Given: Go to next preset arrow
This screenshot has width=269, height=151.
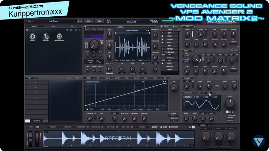Looking at the screenshot, I should (x=81, y=21).
